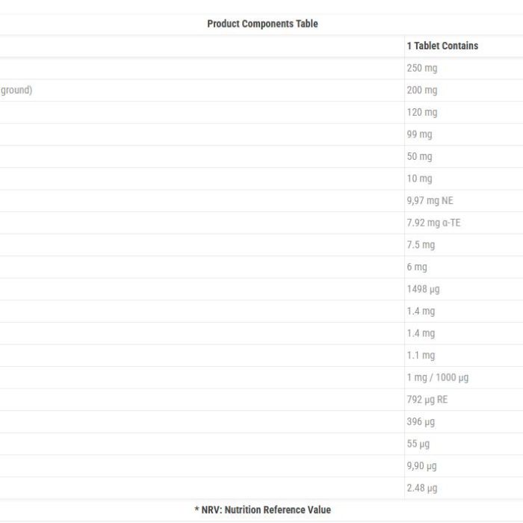Click the 2.48 µg value
This screenshot has width=523, height=523.
coord(422,489)
